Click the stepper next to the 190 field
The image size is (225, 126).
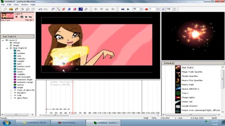(174, 9)
